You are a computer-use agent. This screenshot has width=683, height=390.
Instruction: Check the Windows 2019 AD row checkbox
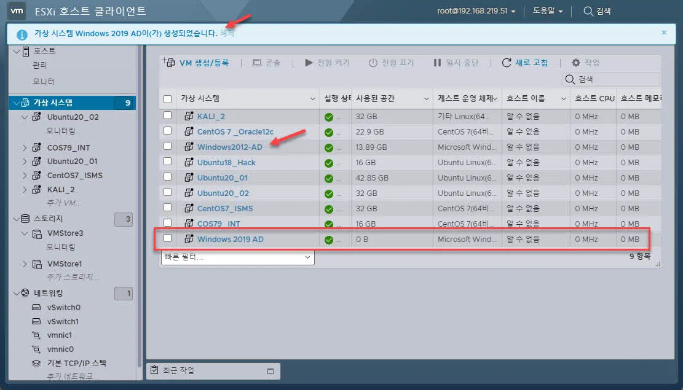[168, 239]
